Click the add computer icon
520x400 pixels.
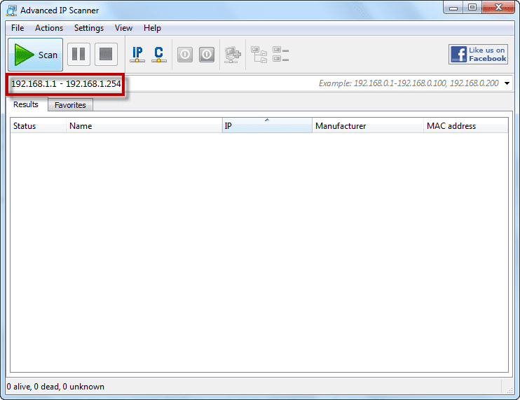coord(232,55)
